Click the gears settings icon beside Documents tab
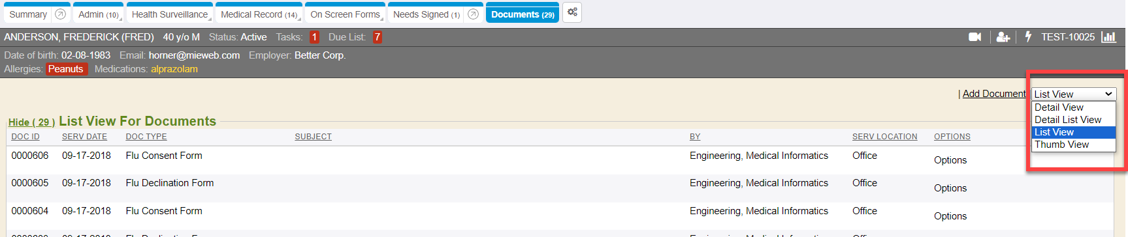 pos(572,12)
